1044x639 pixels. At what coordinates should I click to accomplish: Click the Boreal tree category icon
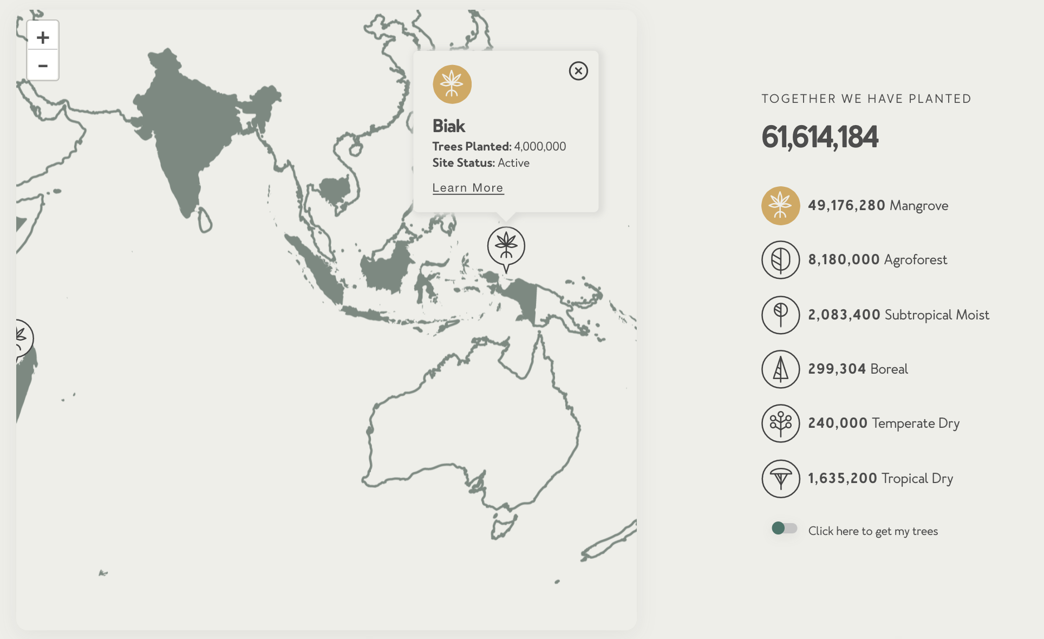780,369
